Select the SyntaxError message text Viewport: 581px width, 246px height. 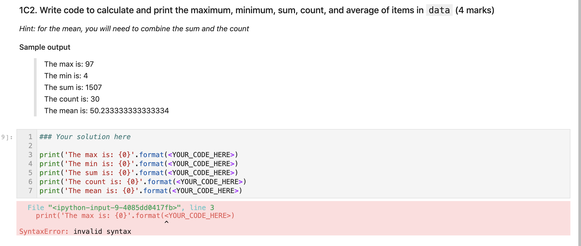pyautogui.click(x=75, y=231)
